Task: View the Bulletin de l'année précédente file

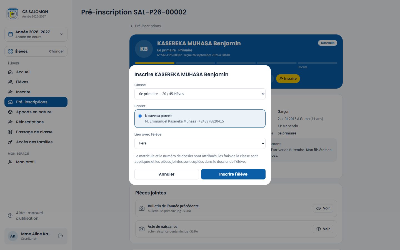Action: pyautogui.click(x=323, y=208)
